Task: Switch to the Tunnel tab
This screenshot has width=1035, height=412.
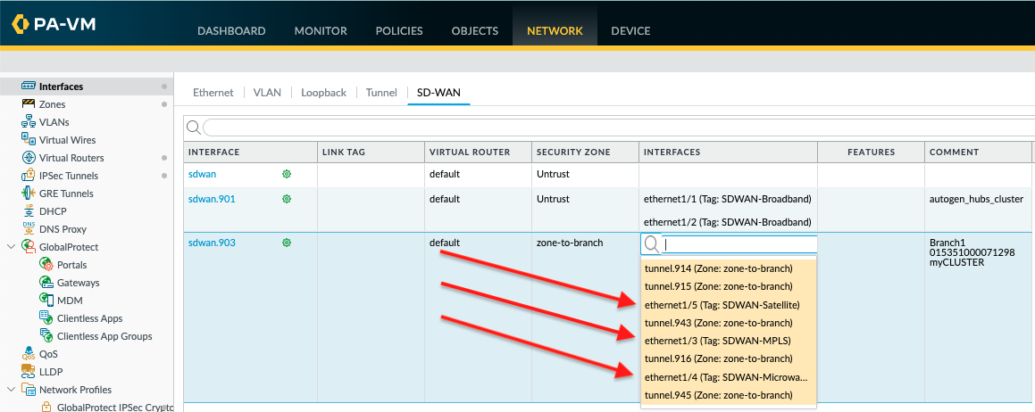Action: point(381,92)
